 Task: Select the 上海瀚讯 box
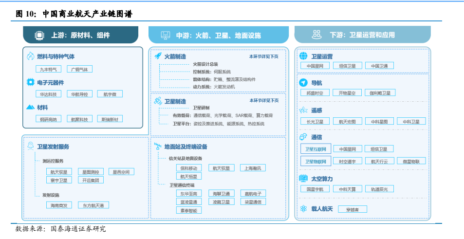pos(253,168)
